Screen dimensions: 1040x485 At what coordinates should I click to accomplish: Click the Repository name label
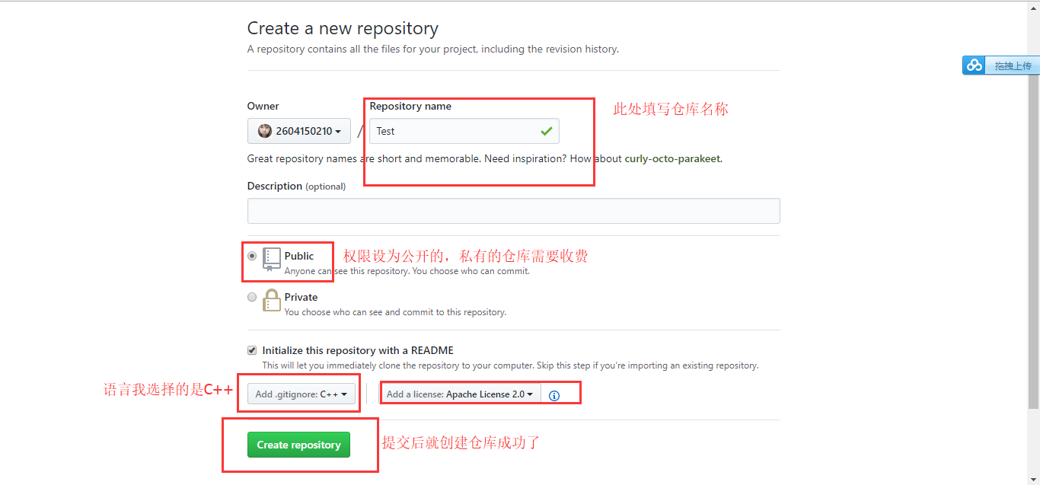coord(410,107)
